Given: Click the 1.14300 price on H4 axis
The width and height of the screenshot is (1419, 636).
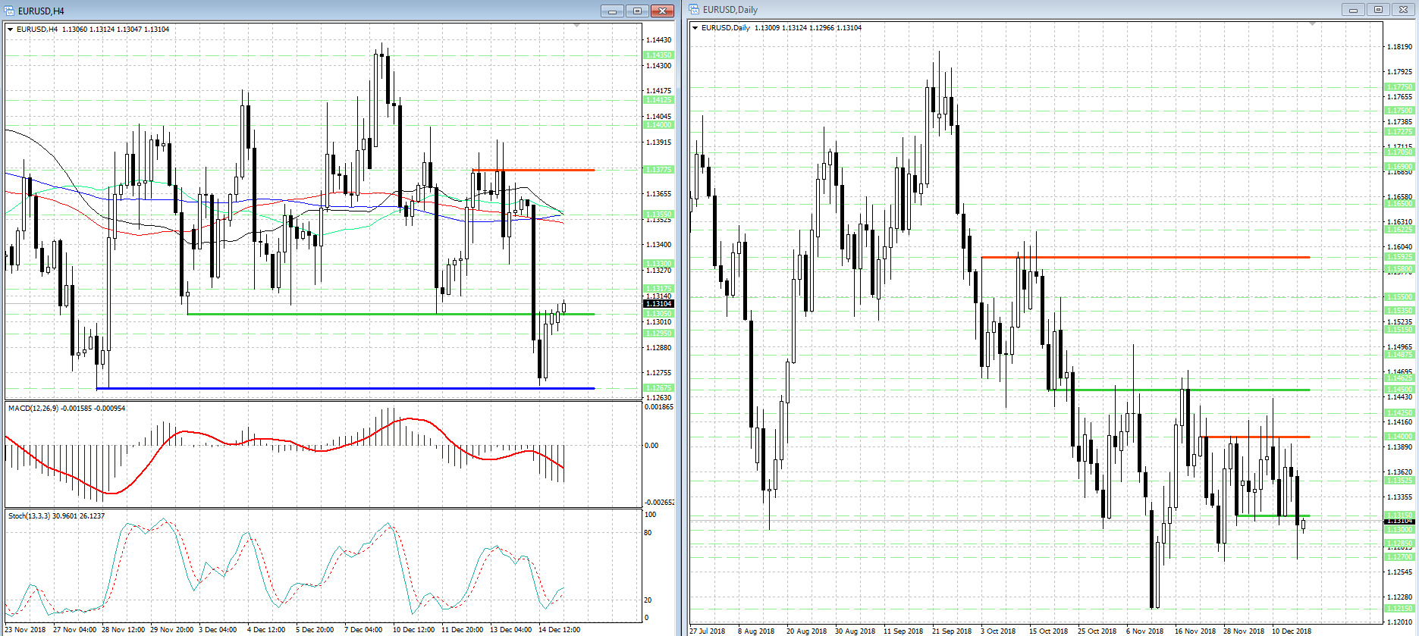Looking at the screenshot, I should (x=658, y=66).
